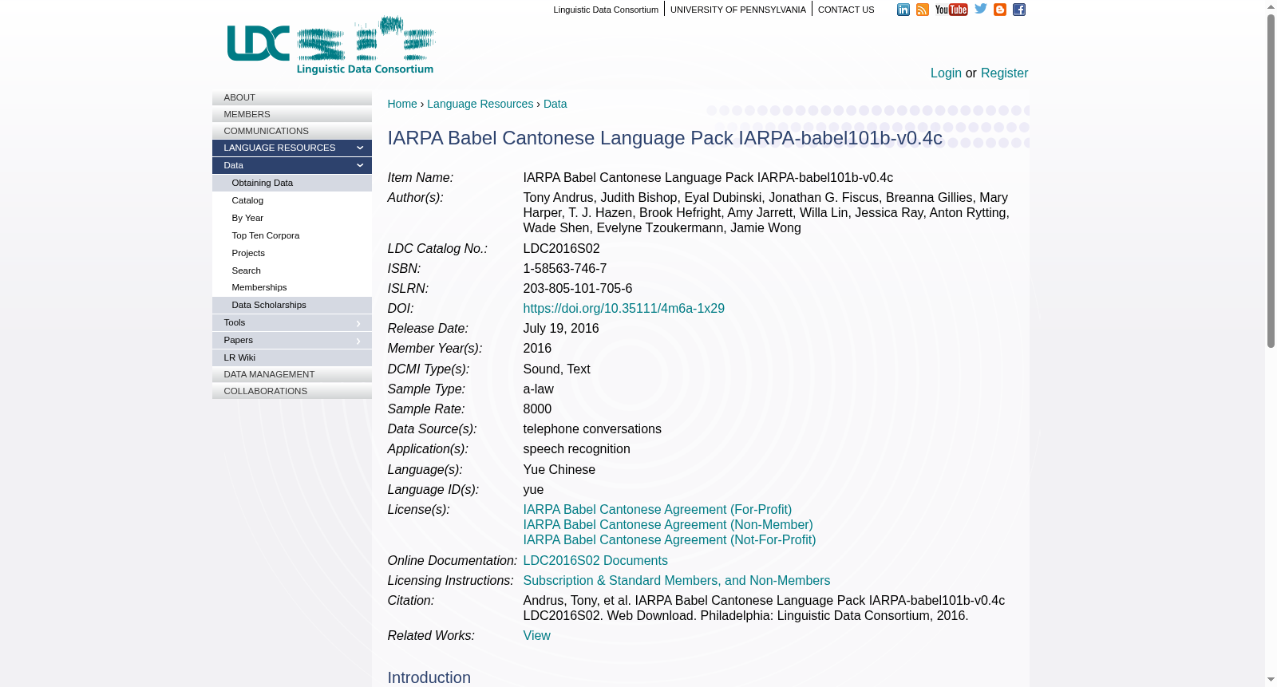Click ISLRN value 203-805-101-705-6

click(x=578, y=288)
